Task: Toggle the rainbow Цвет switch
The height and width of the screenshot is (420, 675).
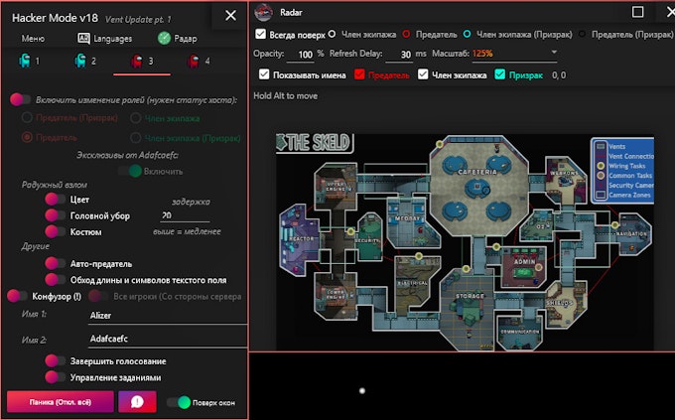Action: point(55,200)
